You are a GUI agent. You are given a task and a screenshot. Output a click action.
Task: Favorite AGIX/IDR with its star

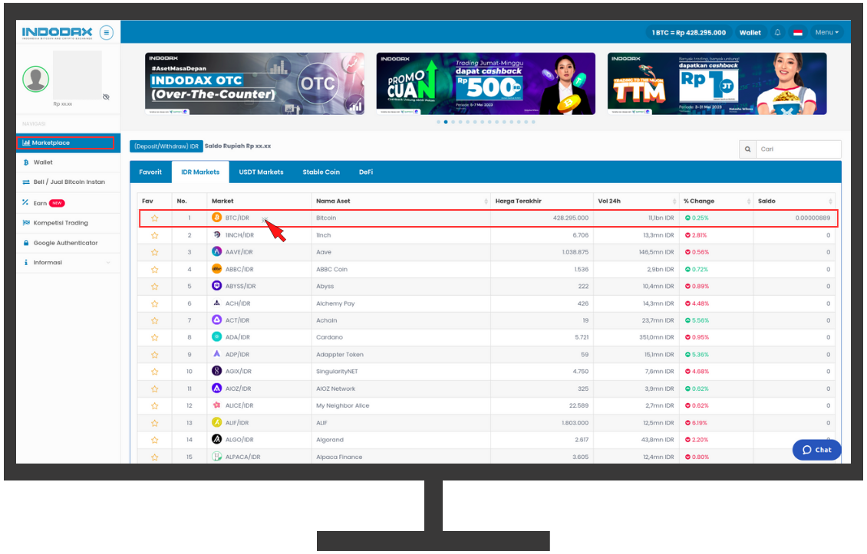click(x=155, y=372)
